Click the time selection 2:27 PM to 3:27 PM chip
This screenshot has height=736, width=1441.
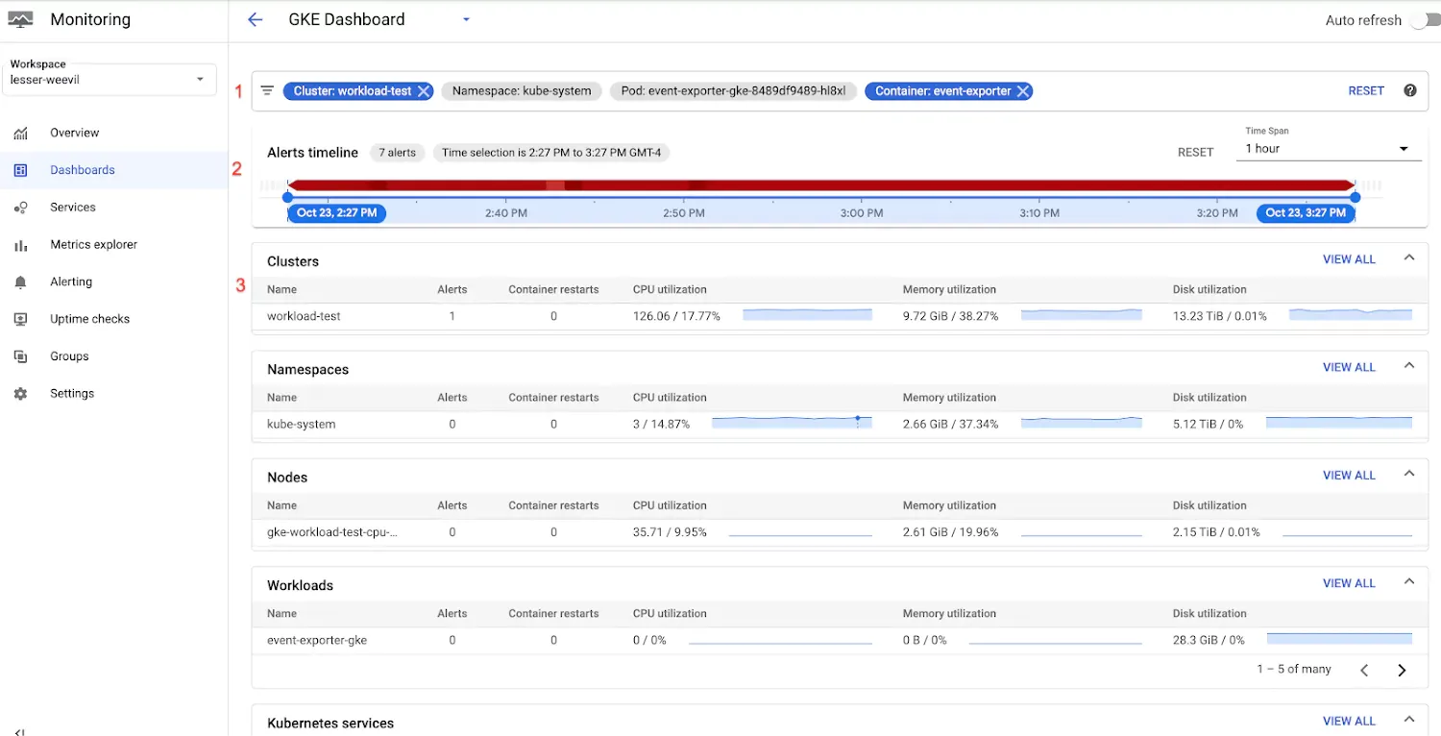[551, 153]
